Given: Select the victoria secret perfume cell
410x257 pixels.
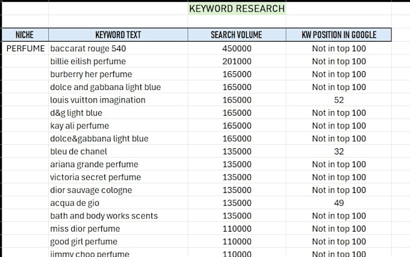Looking at the screenshot, I should 118,177.
